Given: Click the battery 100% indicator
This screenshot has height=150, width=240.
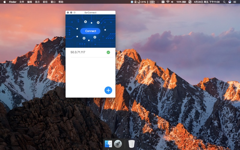Looking at the screenshot, I should pos(181,2).
